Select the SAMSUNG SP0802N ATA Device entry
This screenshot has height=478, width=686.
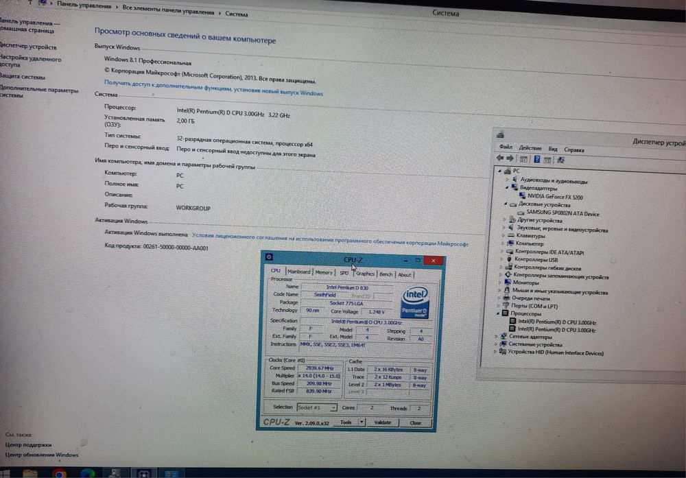tap(563, 213)
